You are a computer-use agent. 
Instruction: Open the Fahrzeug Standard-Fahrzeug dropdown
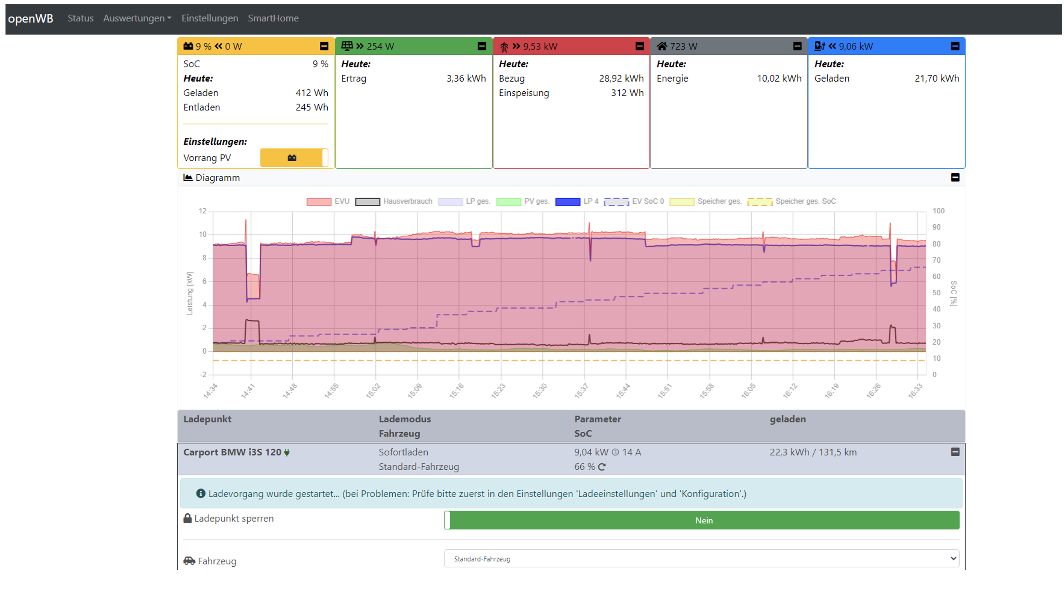pos(701,559)
